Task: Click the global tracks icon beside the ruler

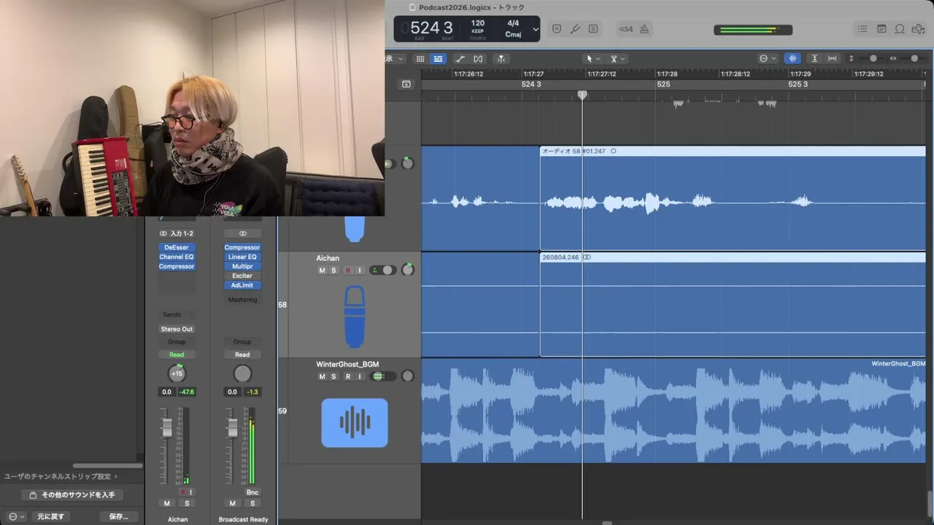Action: [x=406, y=84]
